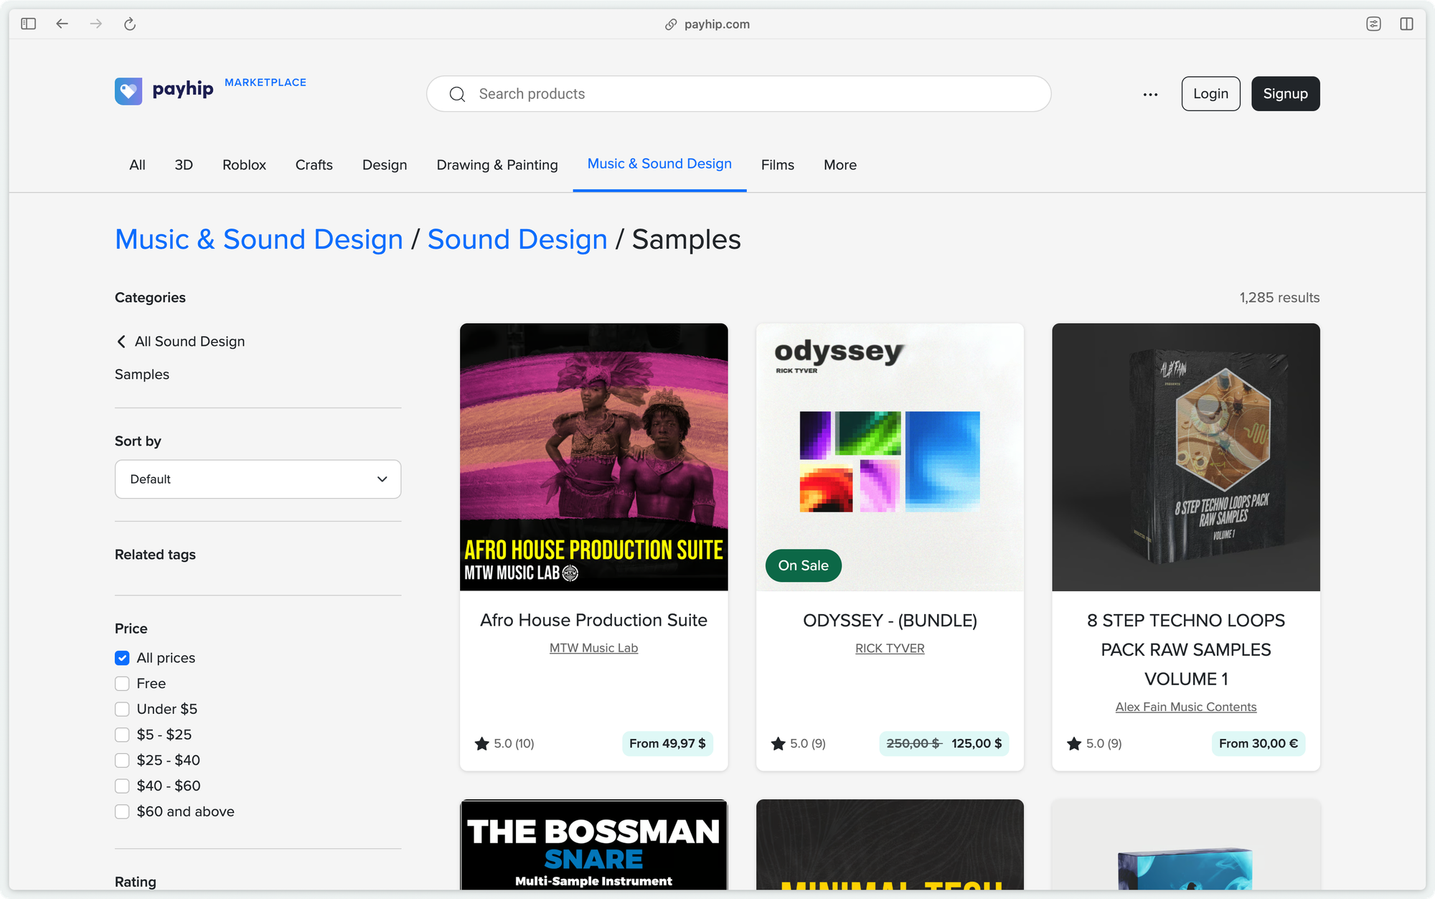Screen dimensions: 1435x899
Task: Go back with the browser back arrow
Action: [62, 24]
